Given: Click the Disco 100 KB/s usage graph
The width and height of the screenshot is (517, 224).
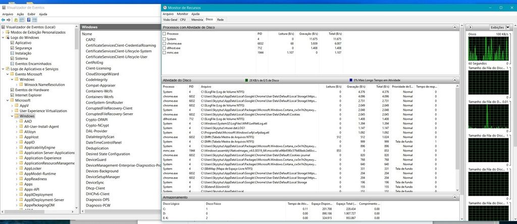Looking at the screenshot, I should coord(488,48).
